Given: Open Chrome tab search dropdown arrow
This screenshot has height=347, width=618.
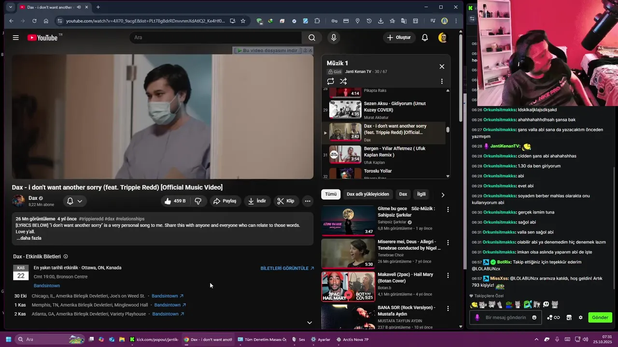Looking at the screenshot, I should click(x=11, y=7).
